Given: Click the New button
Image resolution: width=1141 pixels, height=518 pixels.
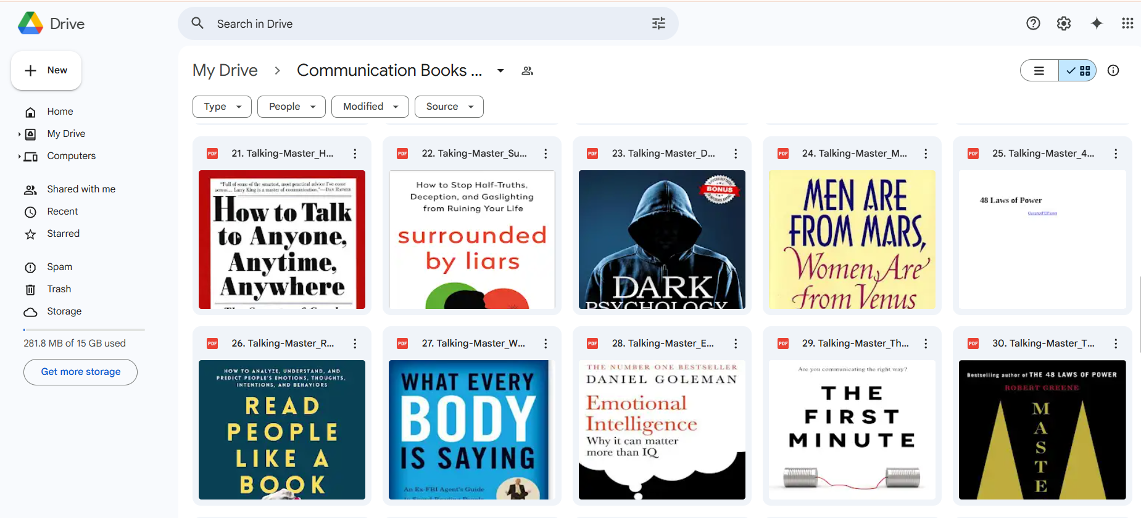Looking at the screenshot, I should pos(46,70).
